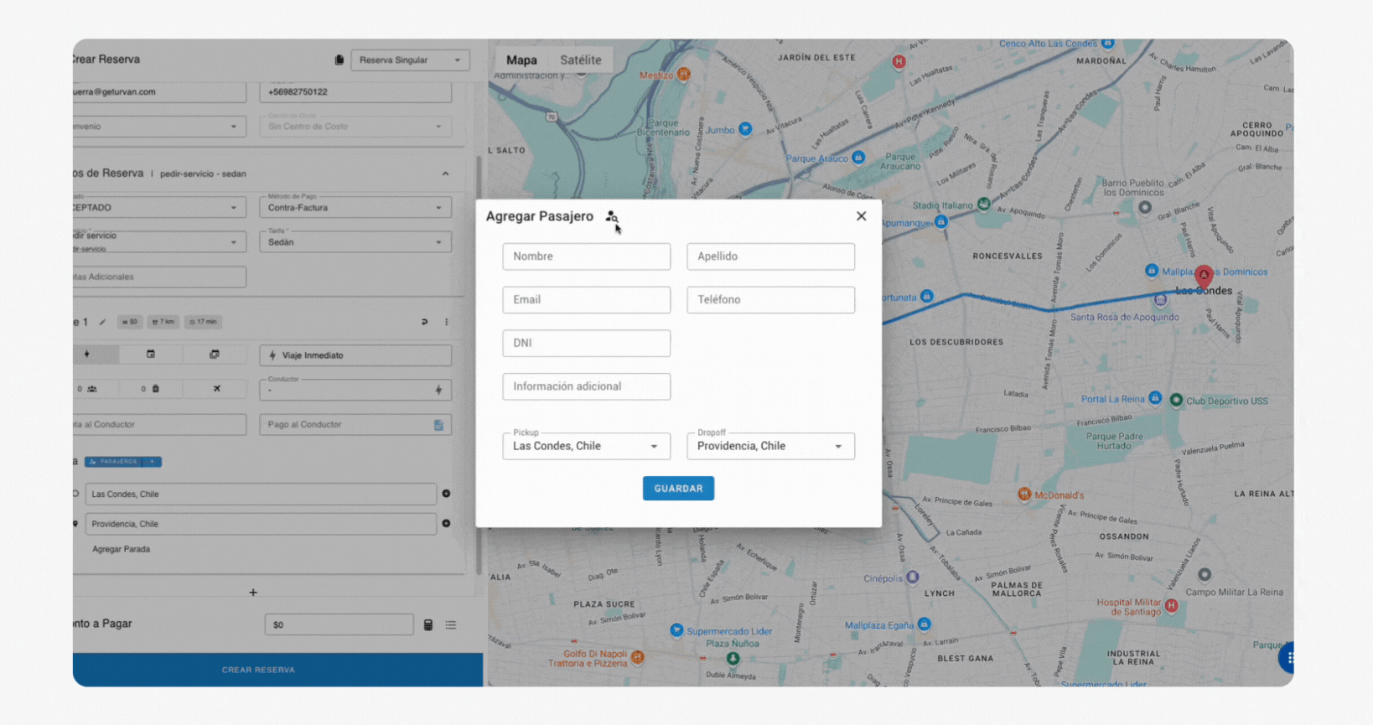Switch to the Satélite view
The image size is (1373, 725).
[x=581, y=60]
